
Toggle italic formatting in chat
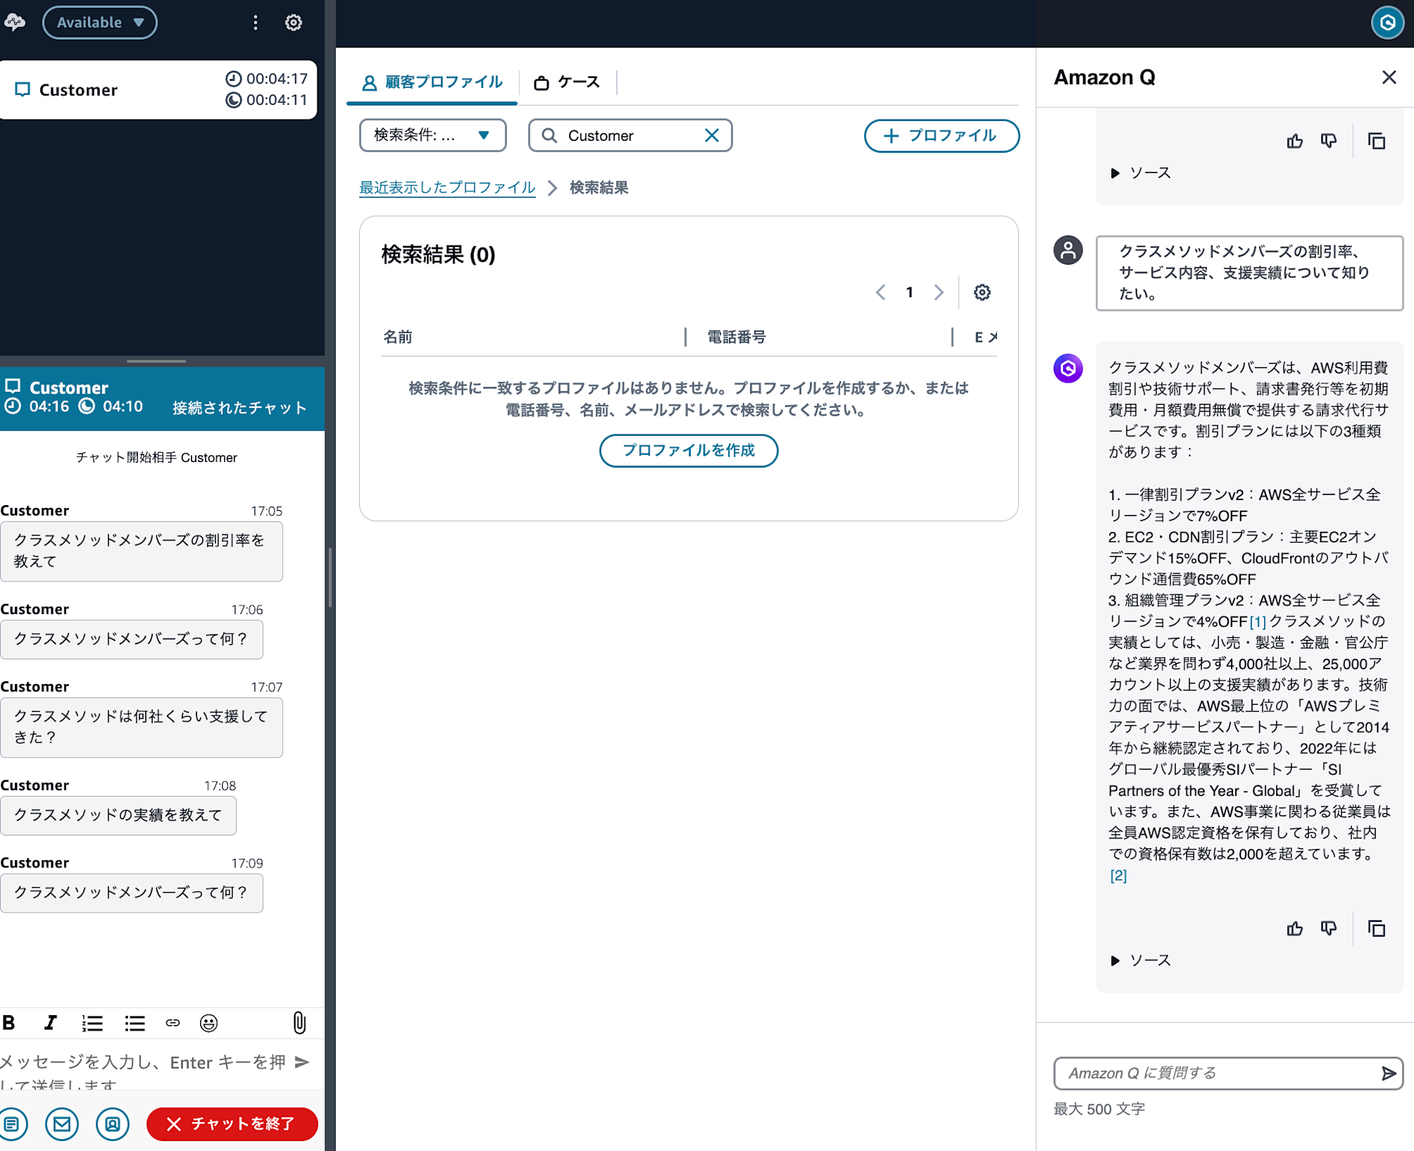pyautogui.click(x=50, y=1023)
